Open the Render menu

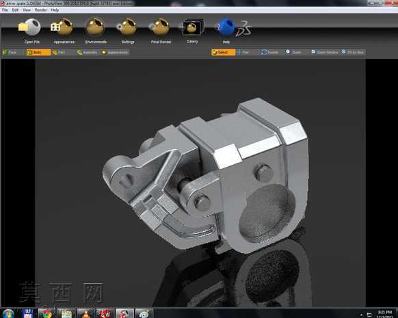click(x=40, y=10)
